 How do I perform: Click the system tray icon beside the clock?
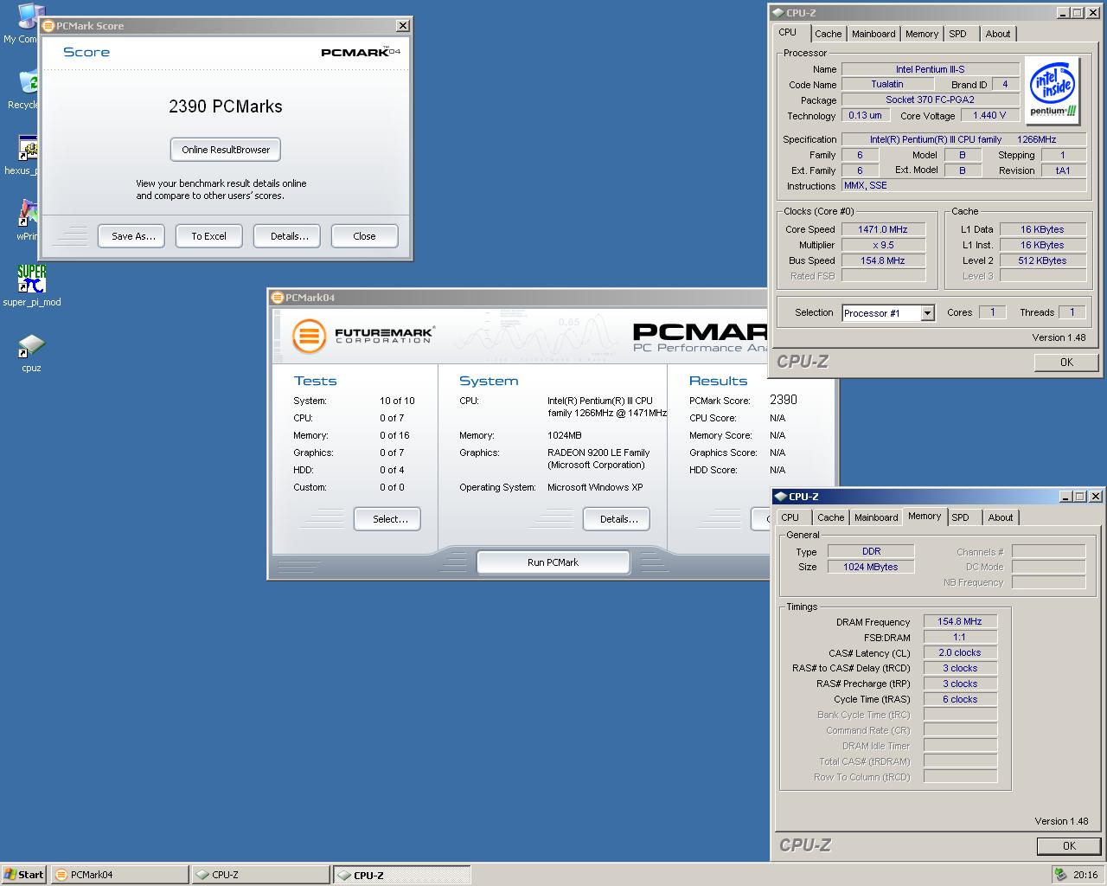click(1060, 875)
